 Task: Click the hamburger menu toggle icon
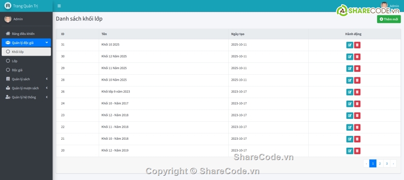coord(59,6)
